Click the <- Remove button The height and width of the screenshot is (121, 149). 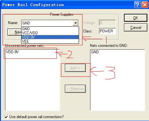click(x=75, y=89)
